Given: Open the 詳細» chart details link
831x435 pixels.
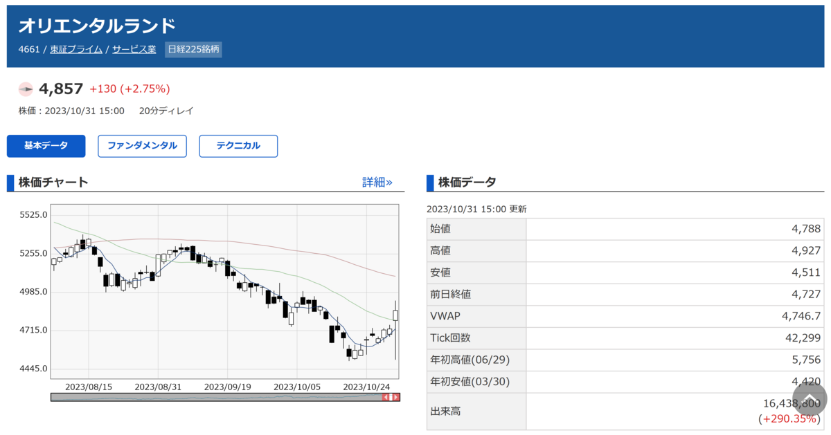Looking at the screenshot, I should click(377, 183).
